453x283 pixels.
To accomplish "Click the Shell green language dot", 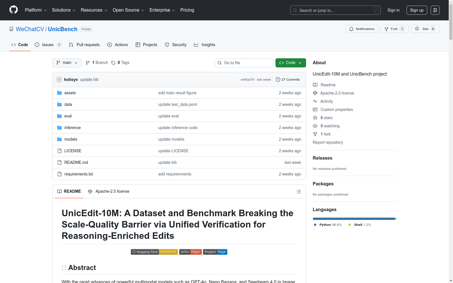I will (350, 225).
